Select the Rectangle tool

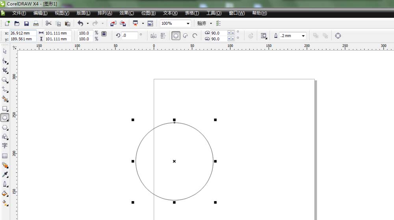pos(5,108)
